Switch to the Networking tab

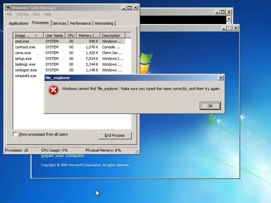104,23
